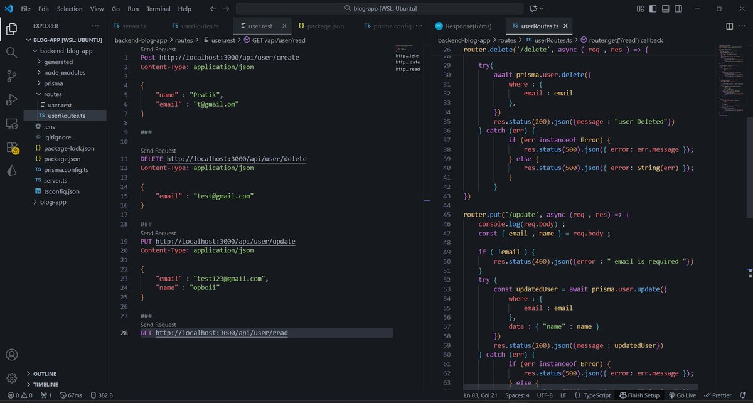Split the right editor group
Screen dimensions: 753x403
[x=730, y=26]
